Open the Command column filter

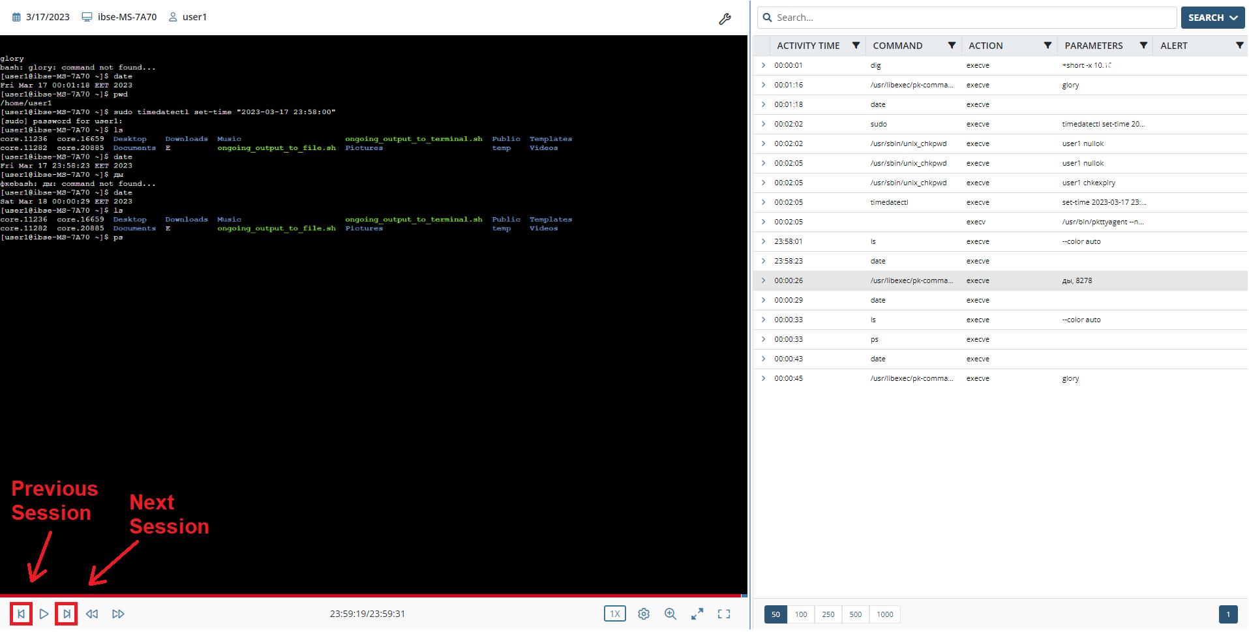pos(952,46)
